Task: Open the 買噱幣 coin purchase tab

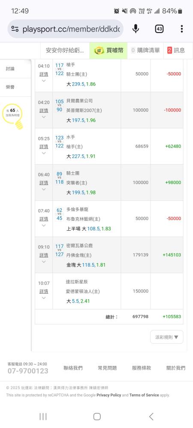Action: pyautogui.click(x=108, y=50)
